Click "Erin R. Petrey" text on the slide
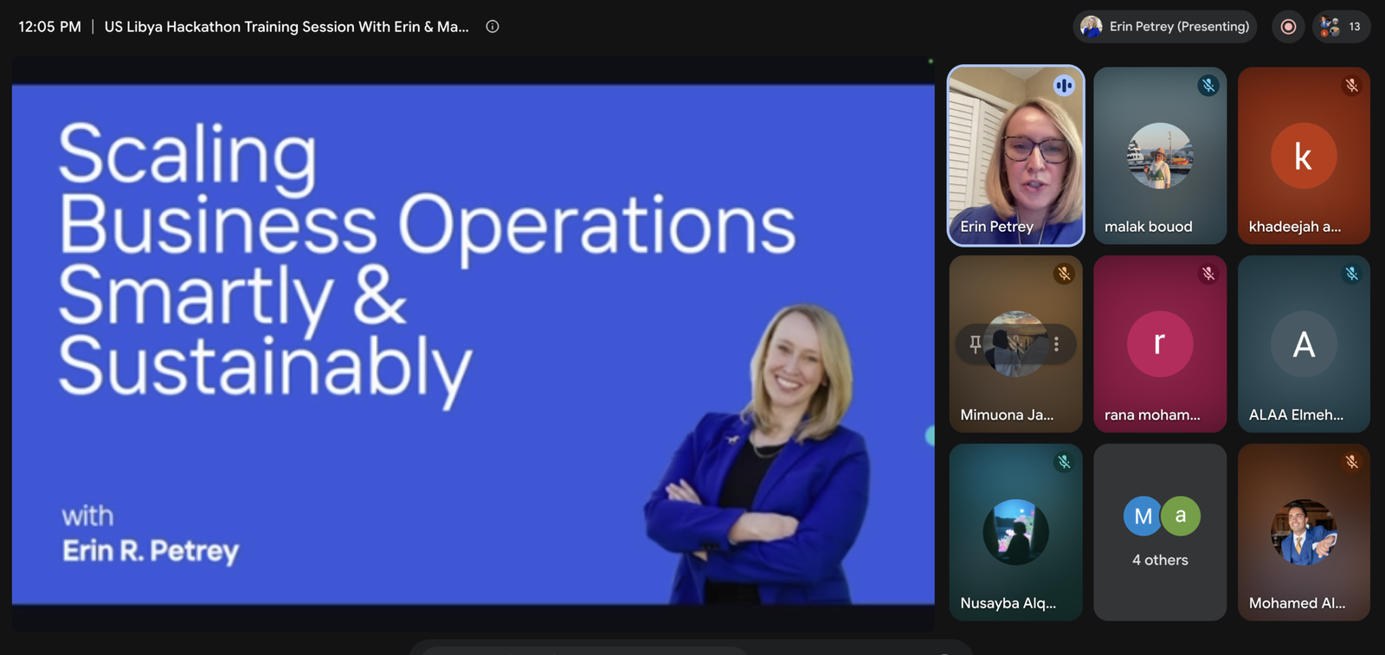This screenshot has width=1385, height=655. 151,551
